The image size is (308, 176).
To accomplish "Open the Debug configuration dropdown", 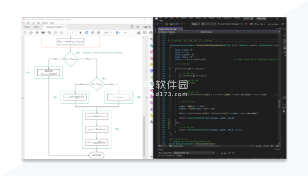I will pos(196,24).
